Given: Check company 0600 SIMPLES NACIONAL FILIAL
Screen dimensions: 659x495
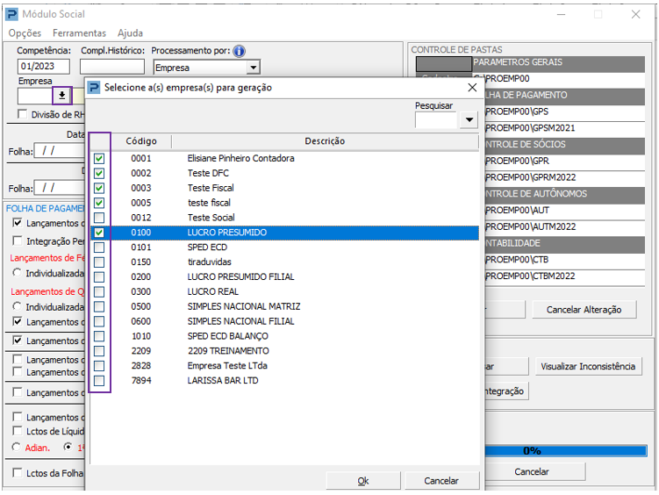Looking at the screenshot, I should coord(99,321).
